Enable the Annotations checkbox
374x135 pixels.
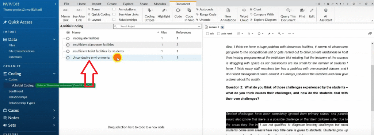coord(114,9)
